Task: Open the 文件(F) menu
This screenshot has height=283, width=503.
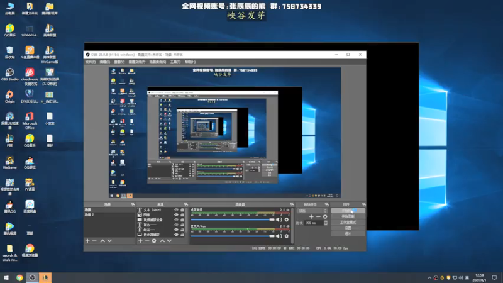Action: pyautogui.click(x=91, y=62)
